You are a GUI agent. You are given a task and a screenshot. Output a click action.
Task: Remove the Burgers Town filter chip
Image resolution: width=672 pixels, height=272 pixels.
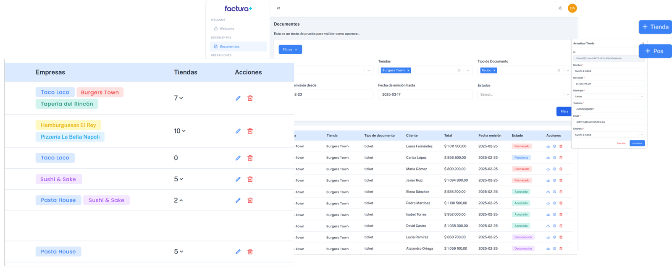[408, 71]
